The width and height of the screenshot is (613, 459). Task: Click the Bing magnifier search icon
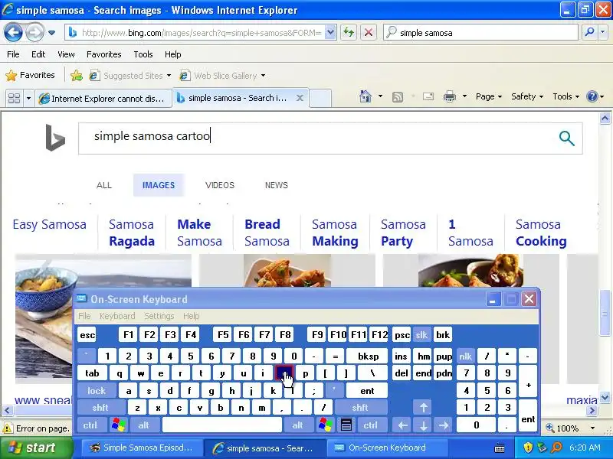[x=566, y=138]
